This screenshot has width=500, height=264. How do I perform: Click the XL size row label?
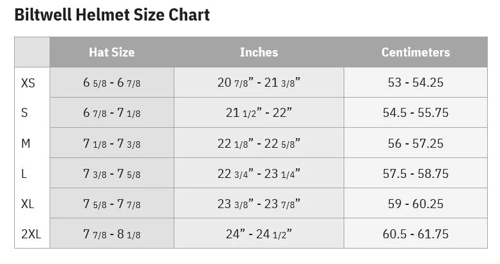[28, 204]
